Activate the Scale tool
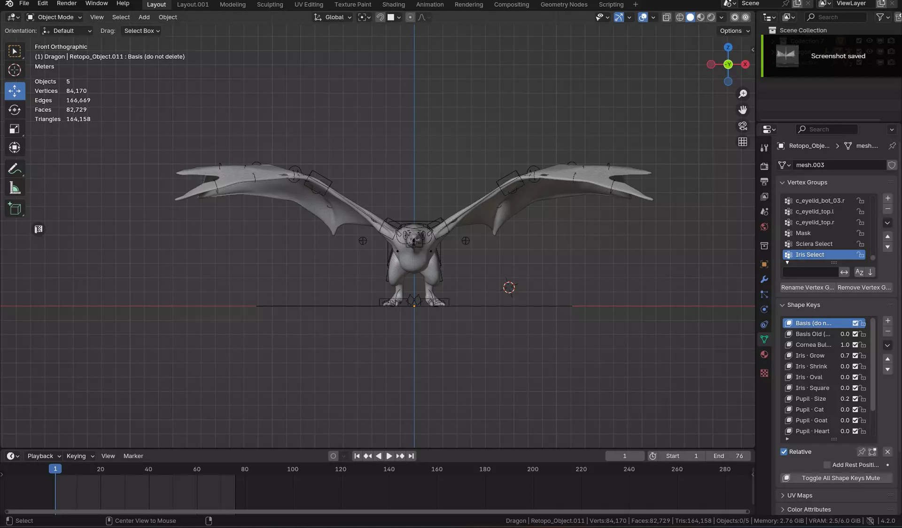 tap(15, 129)
